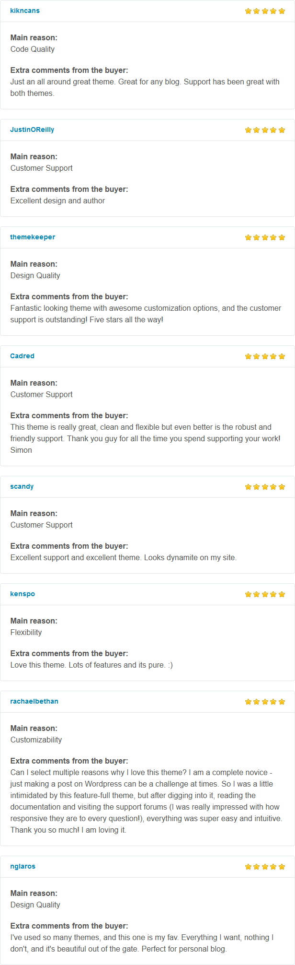Click rachaelbethan's five-star rating
The height and width of the screenshot is (965, 295).
pos(265,702)
